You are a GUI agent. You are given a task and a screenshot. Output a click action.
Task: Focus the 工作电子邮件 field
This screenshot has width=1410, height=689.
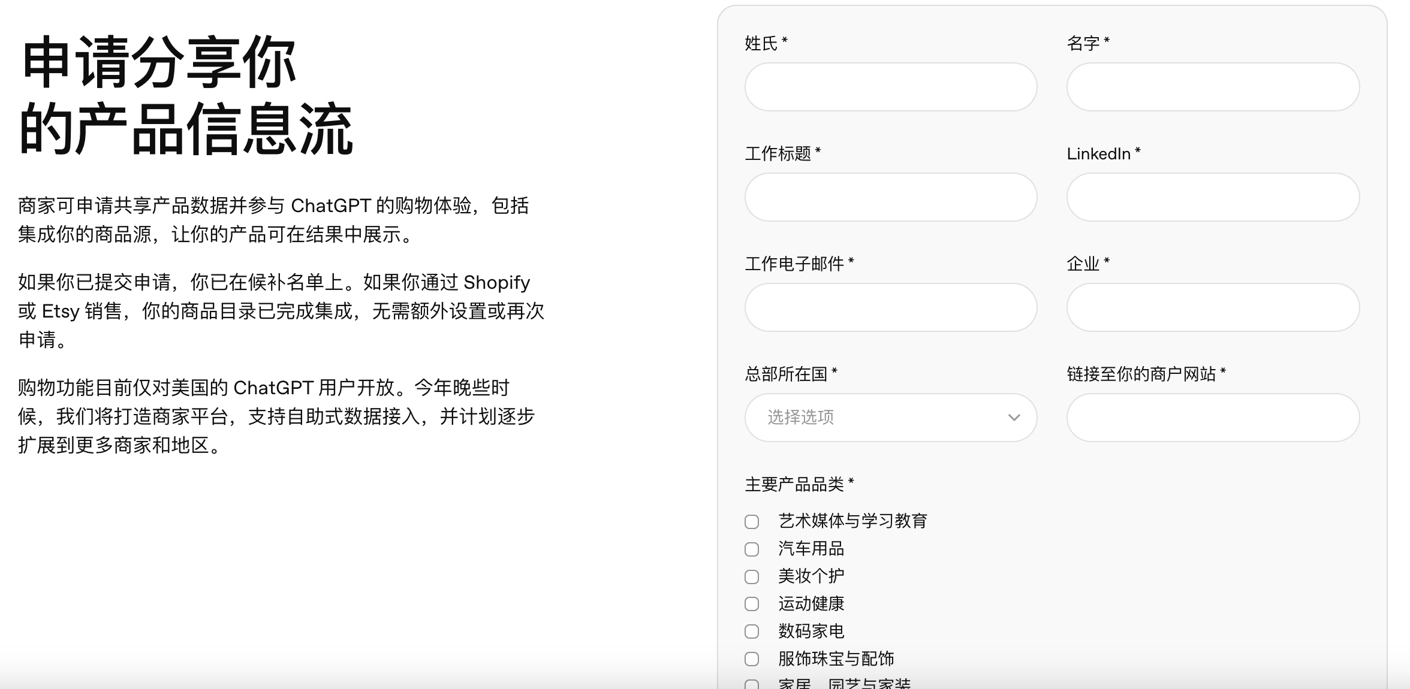coord(891,307)
